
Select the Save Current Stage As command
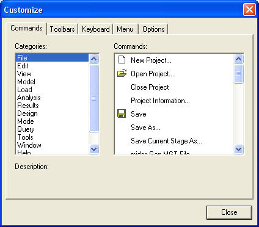(166, 141)
